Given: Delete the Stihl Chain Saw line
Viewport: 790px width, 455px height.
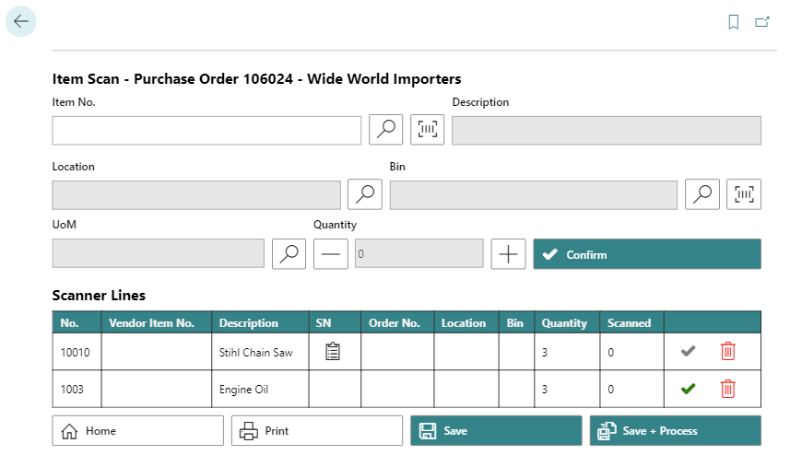Looking at the screenshot, I should (x=728, y=351).
